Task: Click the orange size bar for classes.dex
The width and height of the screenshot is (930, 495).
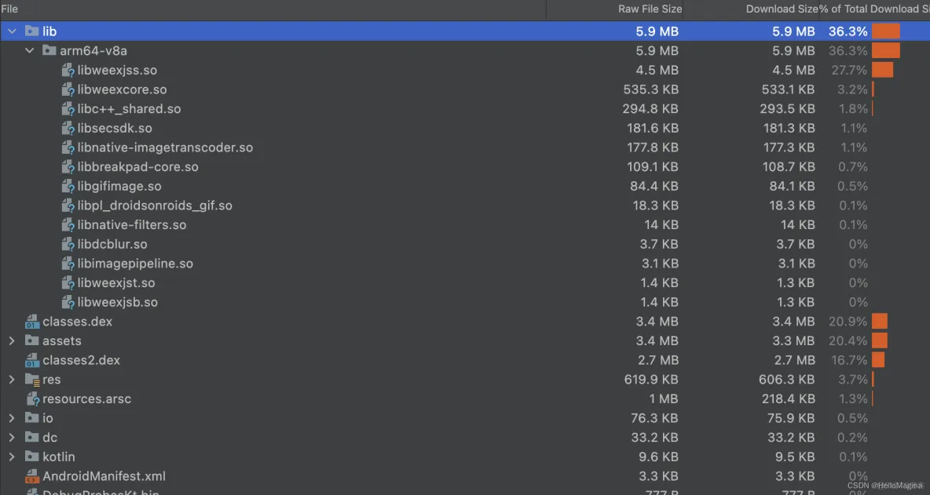Action: 879,322
